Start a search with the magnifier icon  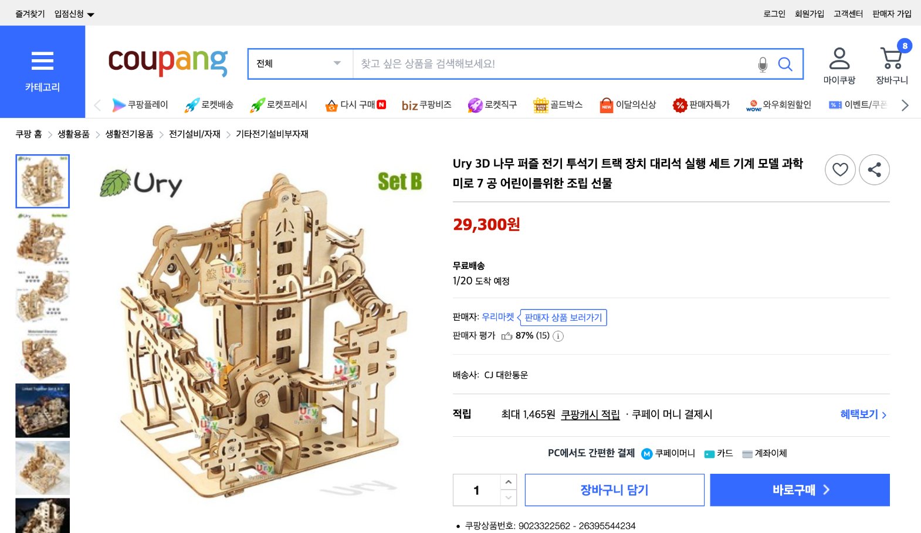click(785, 64)
